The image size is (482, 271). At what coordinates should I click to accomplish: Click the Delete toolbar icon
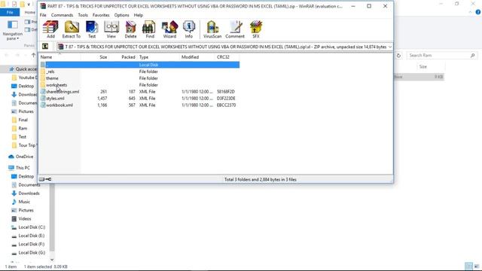click(x=130, y=29)
